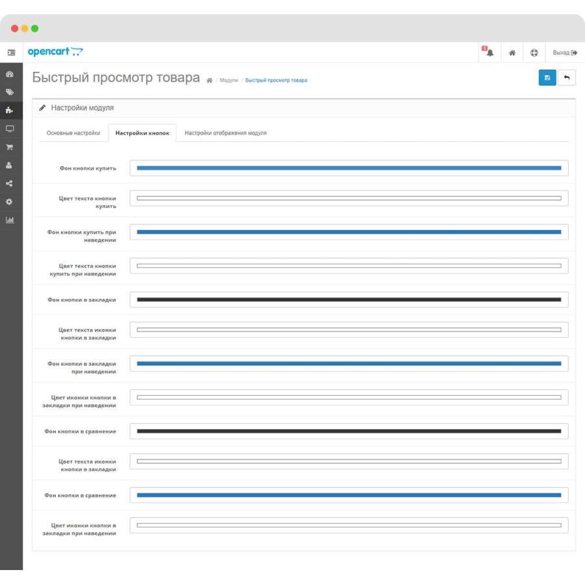Open notifications bell icon

[489, 52]
